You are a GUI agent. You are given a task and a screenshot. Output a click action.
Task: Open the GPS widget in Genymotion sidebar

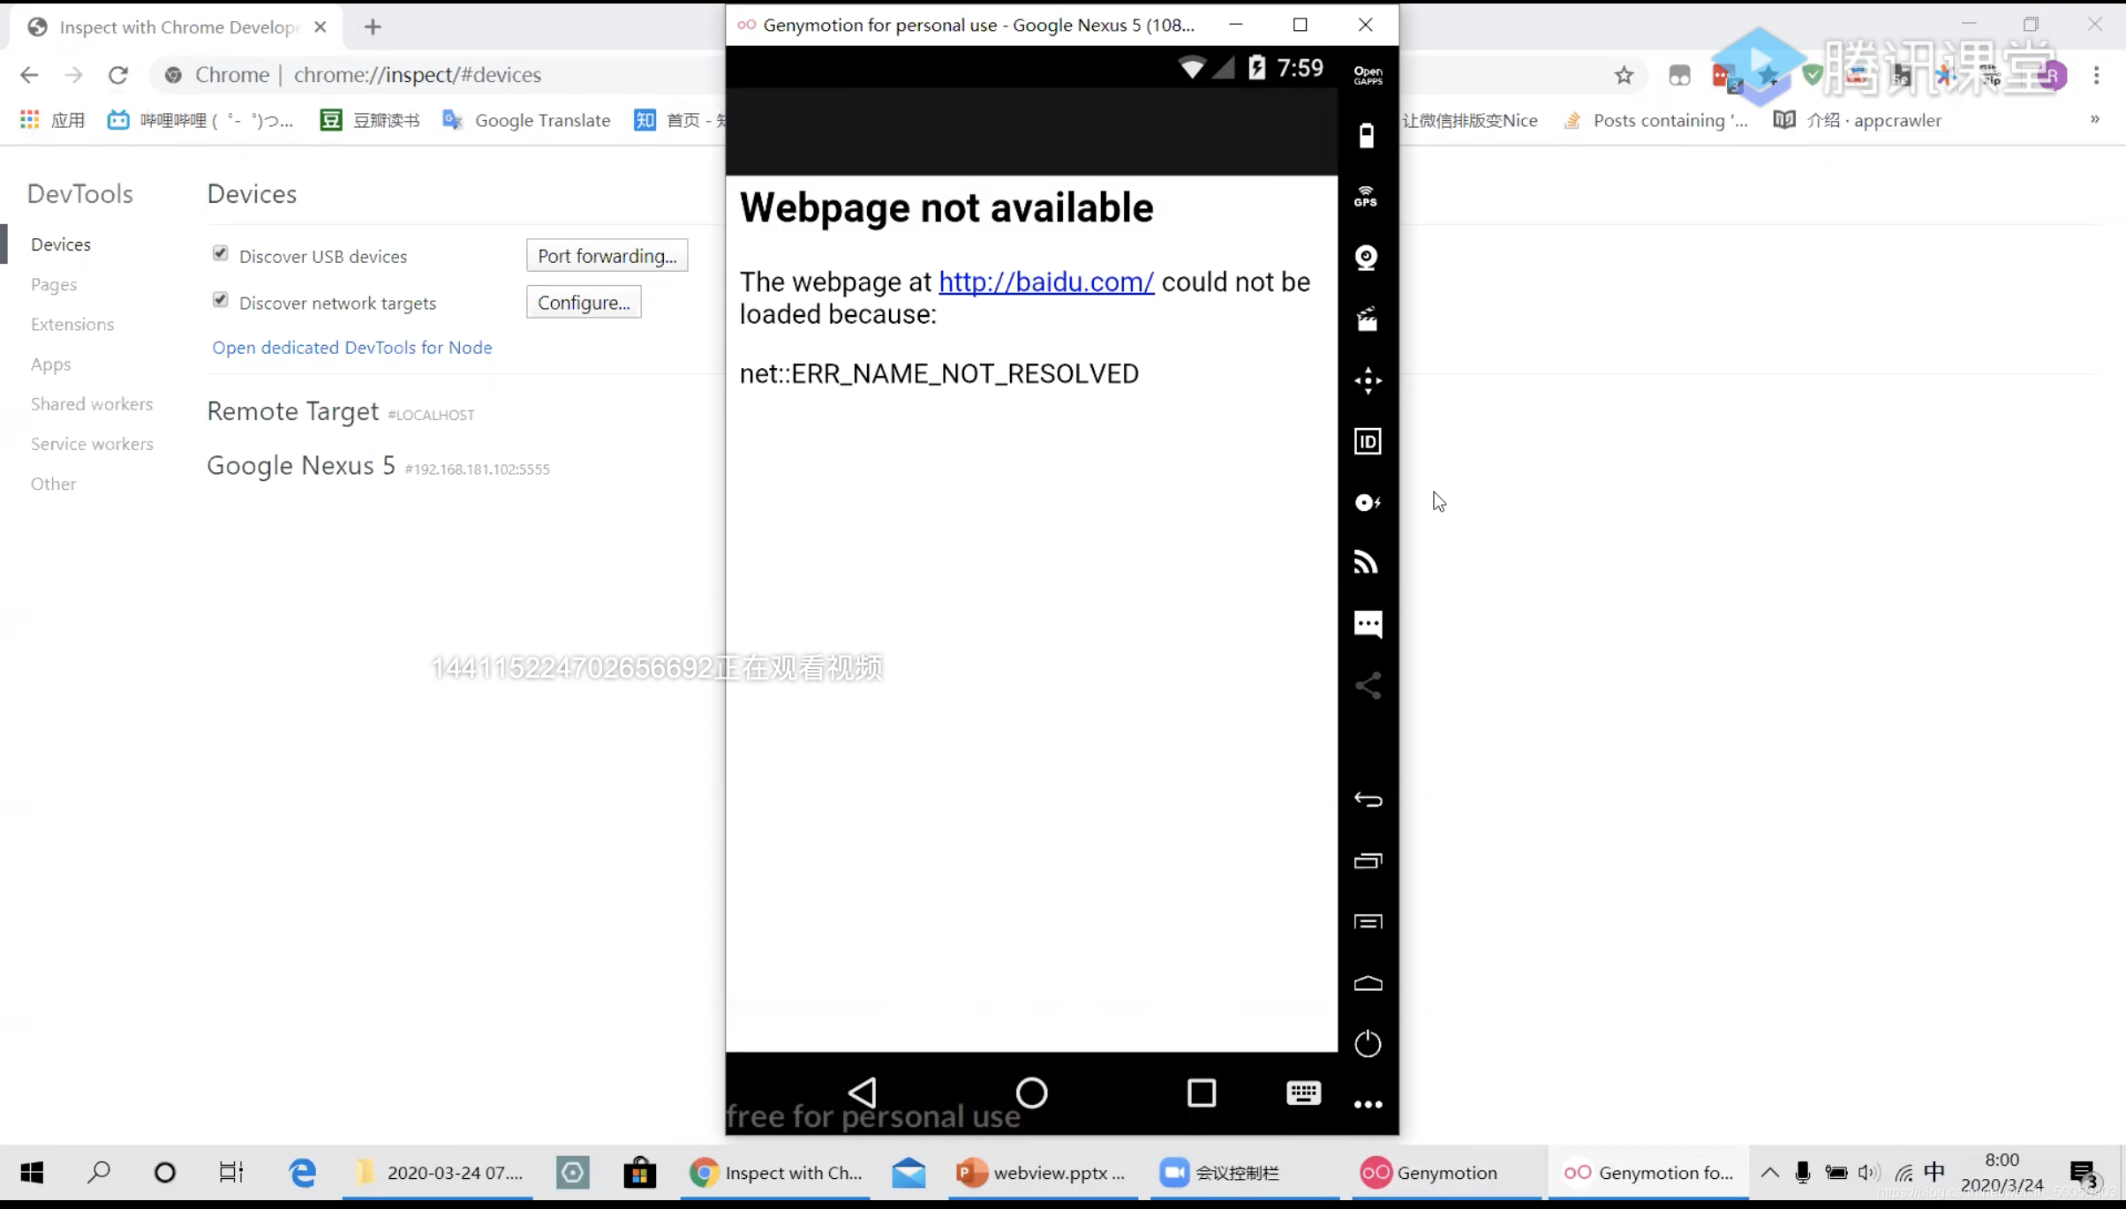[1366, 196]
